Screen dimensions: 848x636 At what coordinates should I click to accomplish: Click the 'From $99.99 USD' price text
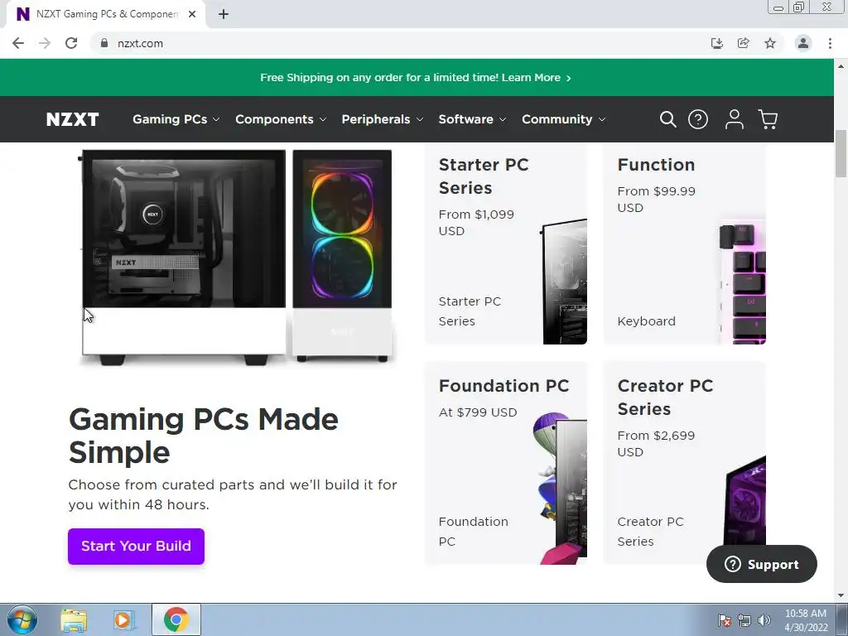point(657,200)
